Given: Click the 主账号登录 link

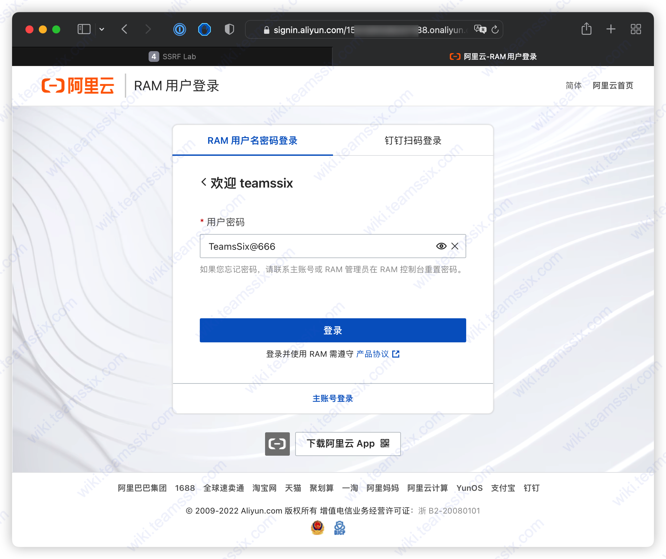Looking at the screenshot, I should pos(333,398).
